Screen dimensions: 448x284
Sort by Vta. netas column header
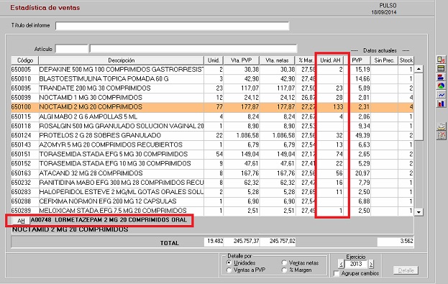pyautogui.click(x=277, y=60)
